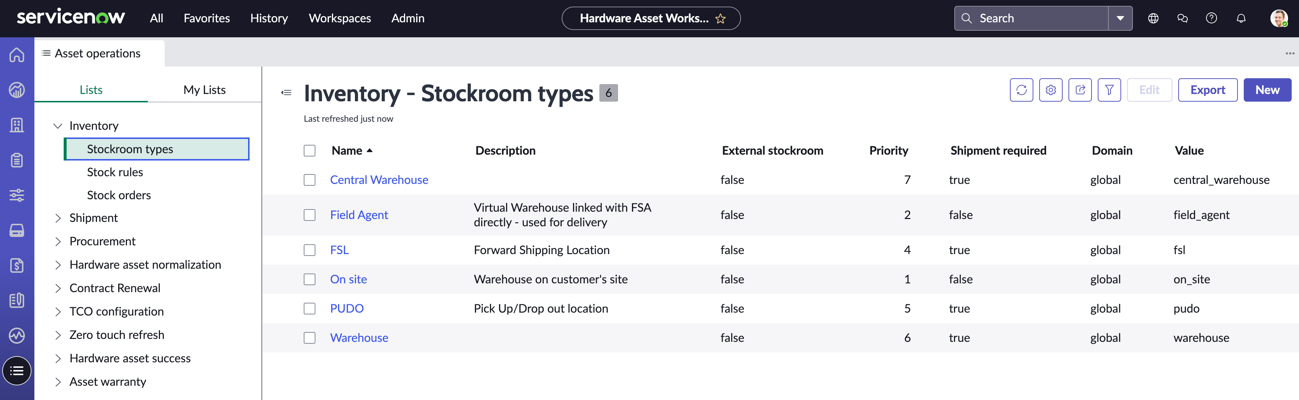
Task: Open the sliders settings sidebar icon
Action: pyautogui.click(x=16, y=196)
